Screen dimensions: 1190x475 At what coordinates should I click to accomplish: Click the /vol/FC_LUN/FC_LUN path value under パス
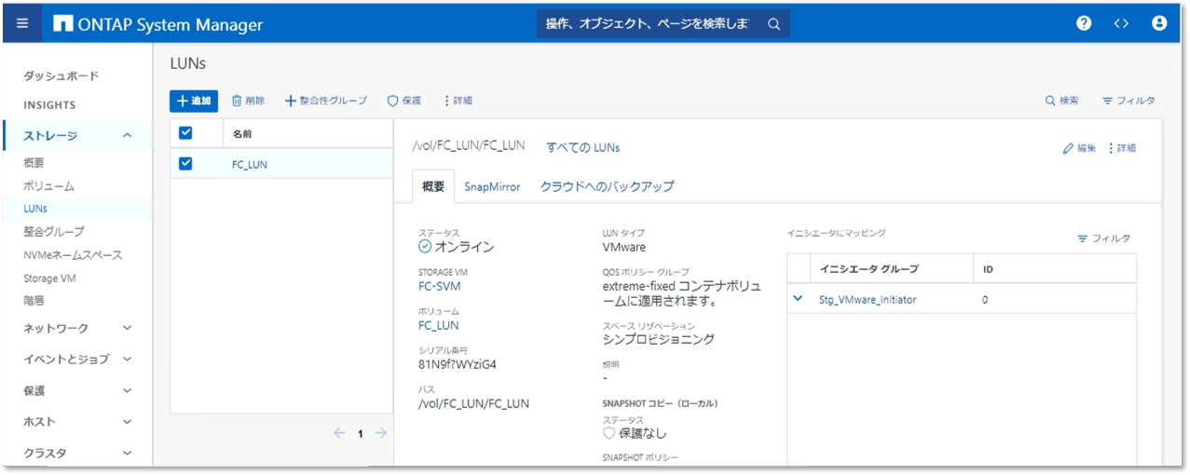[473, 403]
